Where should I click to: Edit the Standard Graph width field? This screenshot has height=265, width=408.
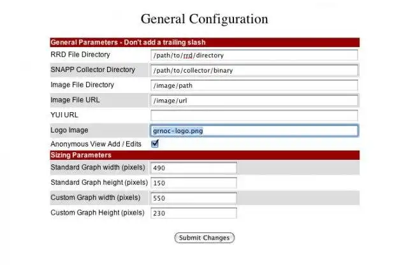[194, 168]
